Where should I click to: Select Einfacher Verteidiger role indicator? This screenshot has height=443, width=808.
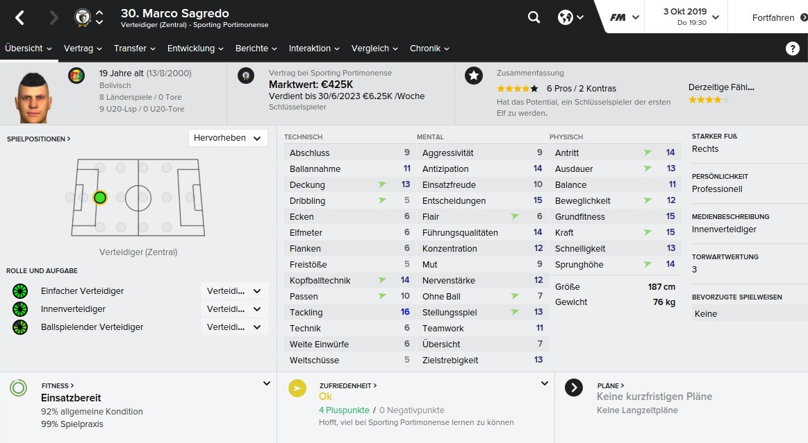coord(20,291)
